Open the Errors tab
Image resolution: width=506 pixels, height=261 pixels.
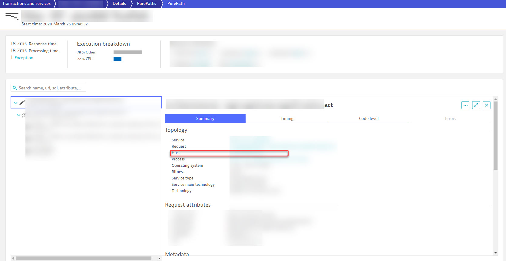point(450,118)
